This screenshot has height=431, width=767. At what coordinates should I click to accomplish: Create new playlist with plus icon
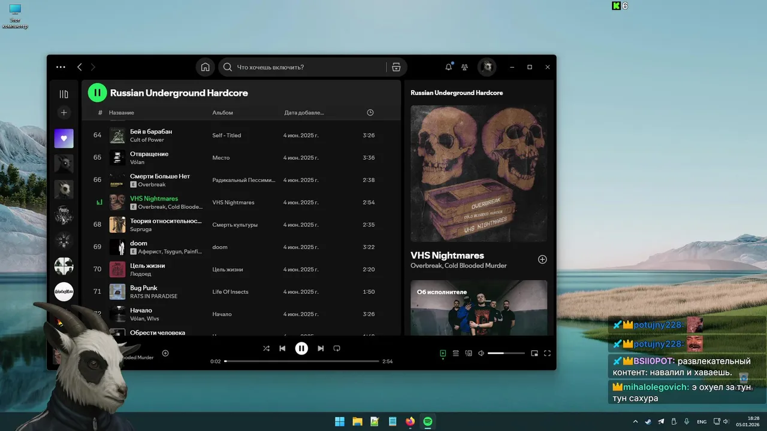click(64, 113)
